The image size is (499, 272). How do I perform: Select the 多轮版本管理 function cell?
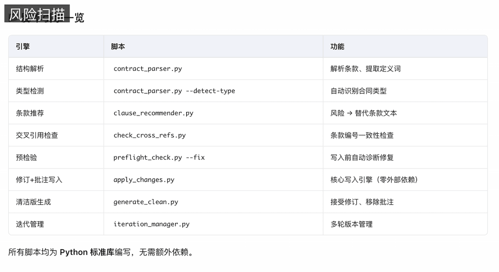click(351, 224)
